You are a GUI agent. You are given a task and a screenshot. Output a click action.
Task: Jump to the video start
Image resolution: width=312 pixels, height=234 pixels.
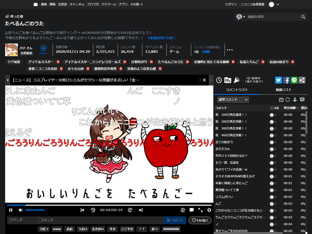point(82,210)
